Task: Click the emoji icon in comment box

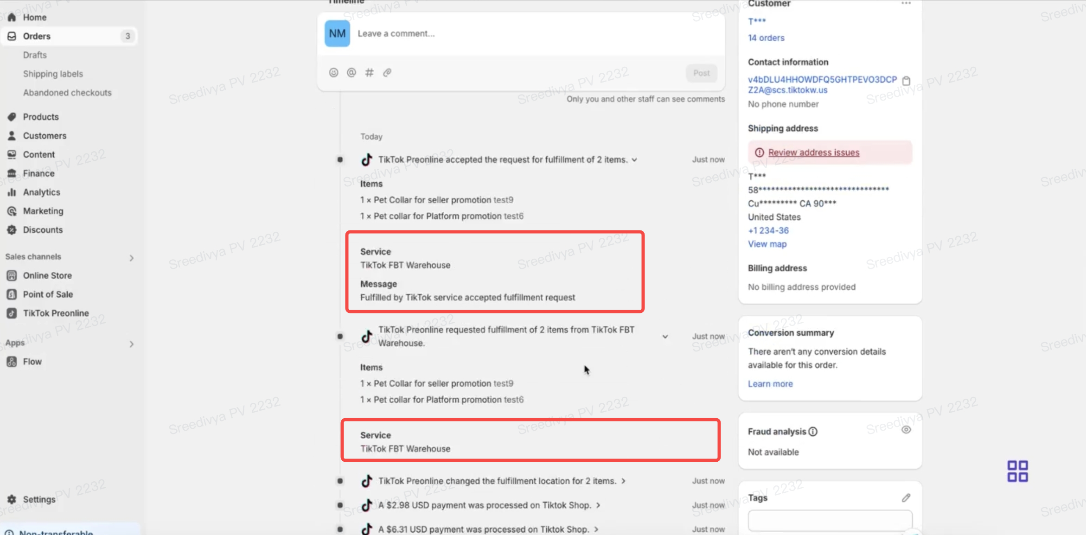Action: tap(333, 73)
